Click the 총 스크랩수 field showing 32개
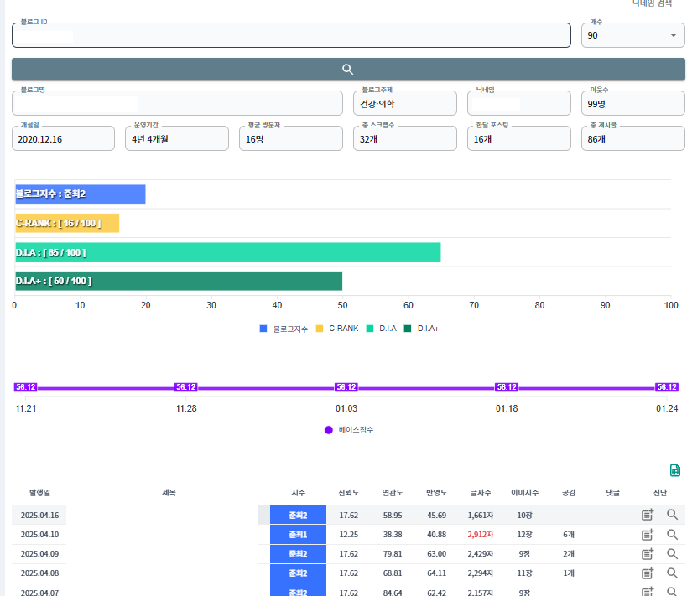 pyautogui.click(x=405, y=139)
